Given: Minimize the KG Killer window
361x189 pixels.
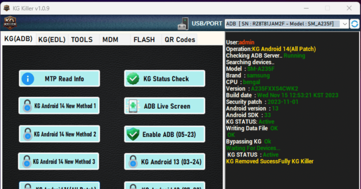Looking at the screenshot, I should coord(306,8).
